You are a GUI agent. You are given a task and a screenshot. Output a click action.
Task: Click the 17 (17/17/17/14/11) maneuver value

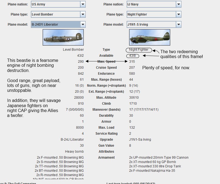144,110
